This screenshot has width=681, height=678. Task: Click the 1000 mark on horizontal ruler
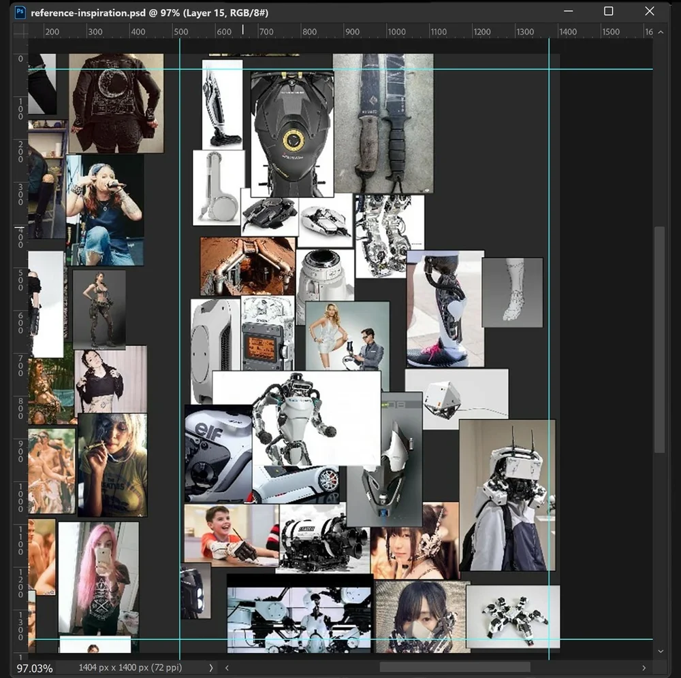coord(396,32)
